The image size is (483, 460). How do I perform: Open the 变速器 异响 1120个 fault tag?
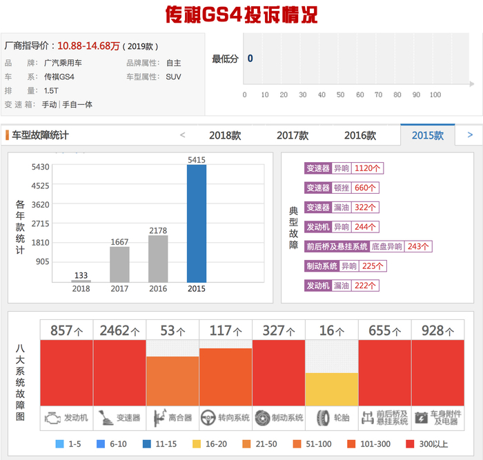click(344, 168)
